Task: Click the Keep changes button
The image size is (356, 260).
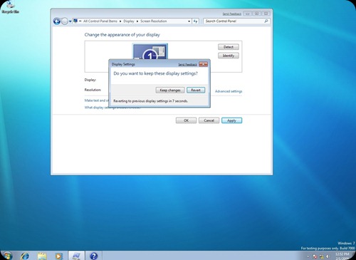Action: (170, 90)
